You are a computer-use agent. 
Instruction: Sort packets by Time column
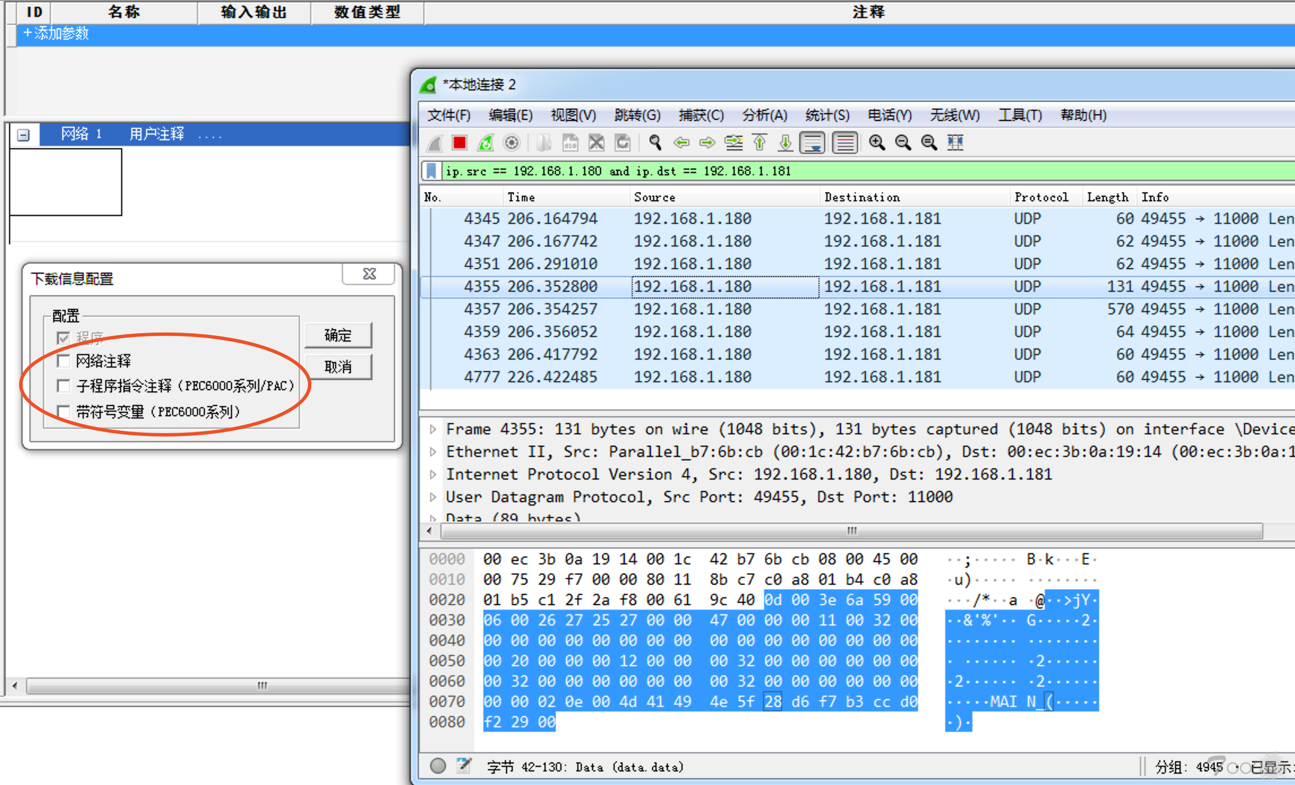[566, 197]
